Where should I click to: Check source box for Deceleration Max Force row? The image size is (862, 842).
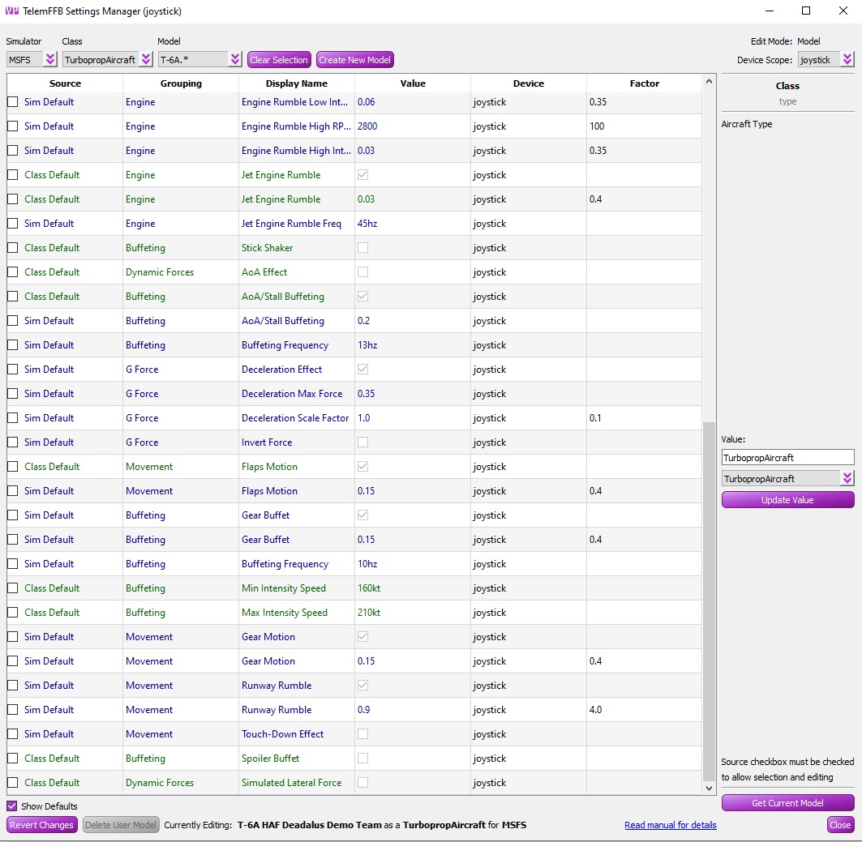pos(13,394)
